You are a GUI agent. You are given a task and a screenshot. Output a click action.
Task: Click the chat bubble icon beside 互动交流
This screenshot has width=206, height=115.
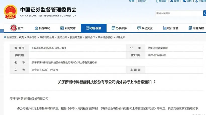pyautogui.click(x=139, y=28)
